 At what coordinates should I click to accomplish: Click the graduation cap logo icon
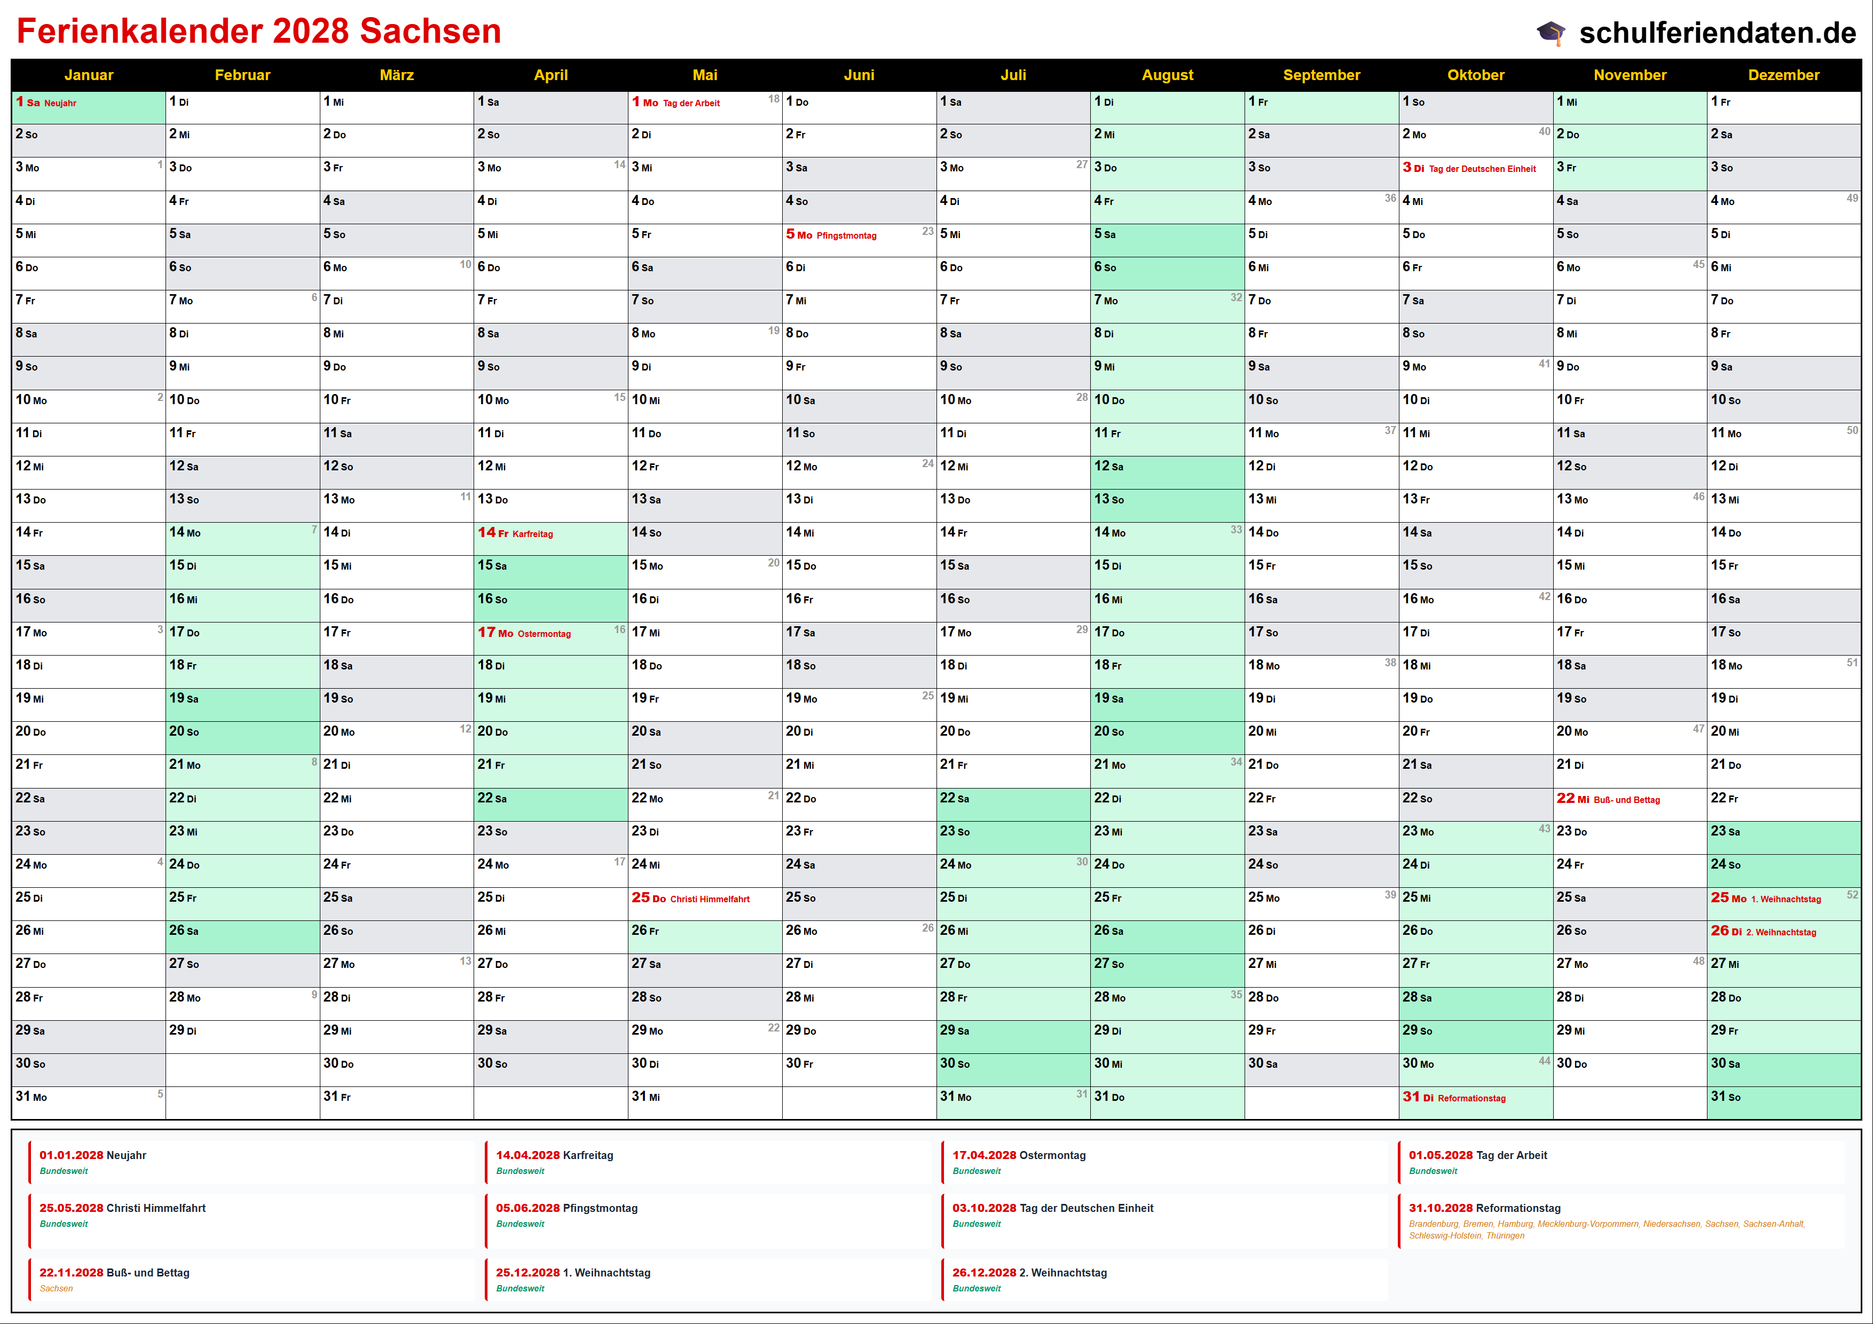[1551, 33]
